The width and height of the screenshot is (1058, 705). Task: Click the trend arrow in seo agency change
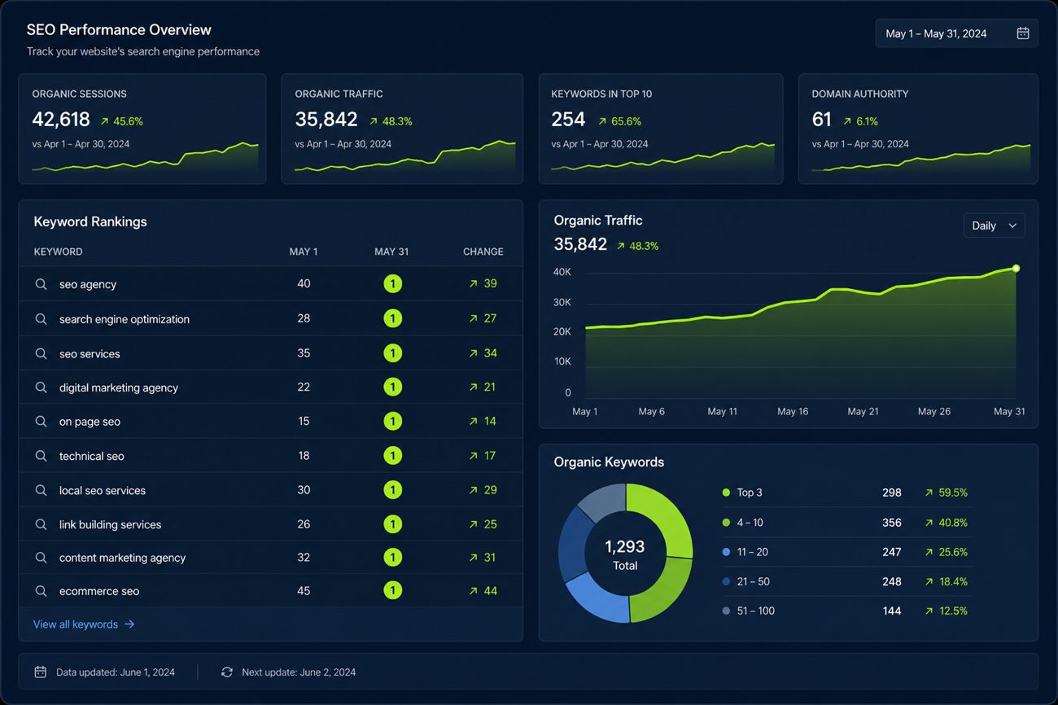(x=473, y=284)
